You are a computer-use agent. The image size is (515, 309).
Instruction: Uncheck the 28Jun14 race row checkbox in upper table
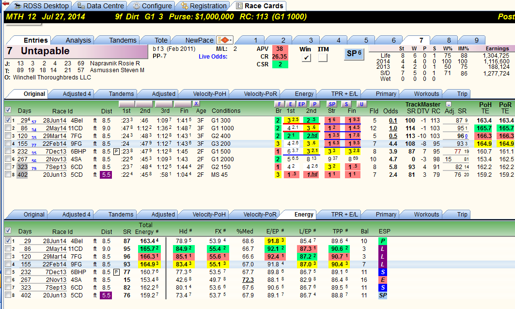[8, 120]
